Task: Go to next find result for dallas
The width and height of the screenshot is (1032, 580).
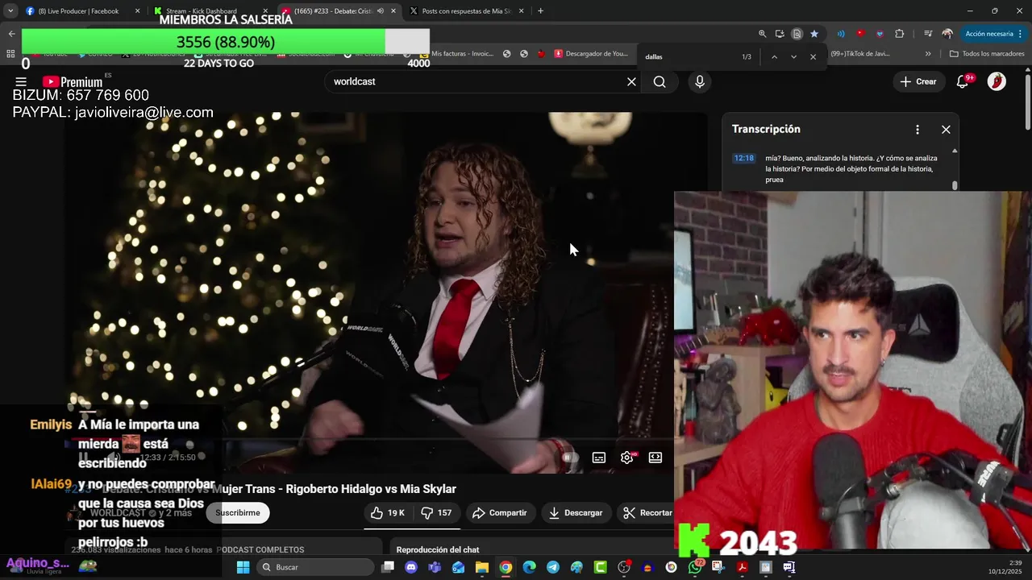Action: click(x=793, y=57)
